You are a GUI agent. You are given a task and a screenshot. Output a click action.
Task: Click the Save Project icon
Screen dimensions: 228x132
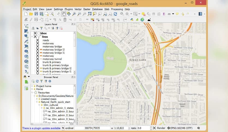coord(36,14)
